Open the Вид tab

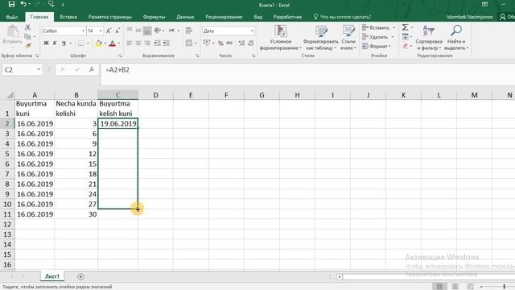(x=257, y=17)
